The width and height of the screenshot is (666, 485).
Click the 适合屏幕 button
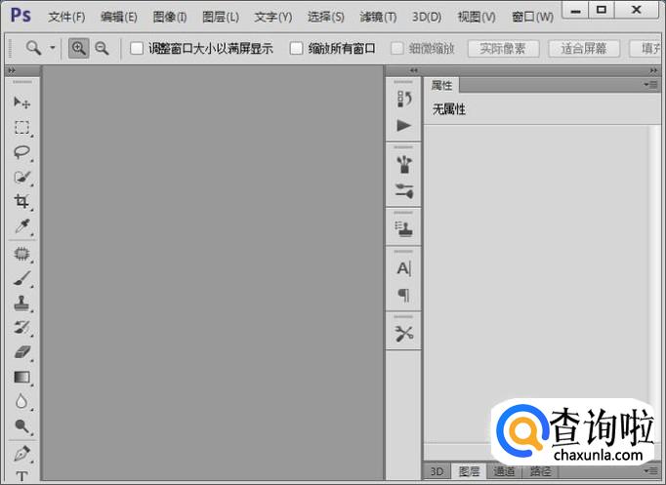pyautogui.click(x=584, y=48)
